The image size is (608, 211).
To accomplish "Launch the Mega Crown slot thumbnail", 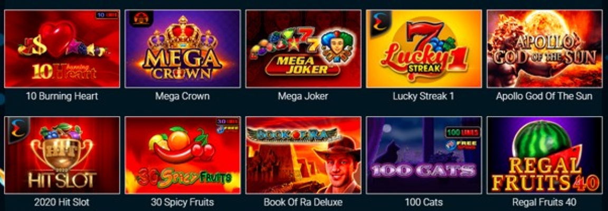I will tap(183, 49).
